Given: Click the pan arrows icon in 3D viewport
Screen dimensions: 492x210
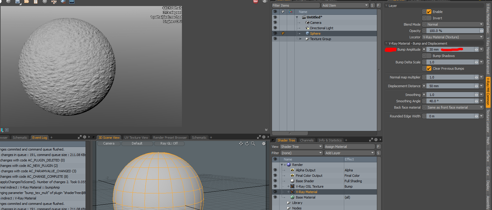Looking at the screenshot, I should click(x=241, y=144).
